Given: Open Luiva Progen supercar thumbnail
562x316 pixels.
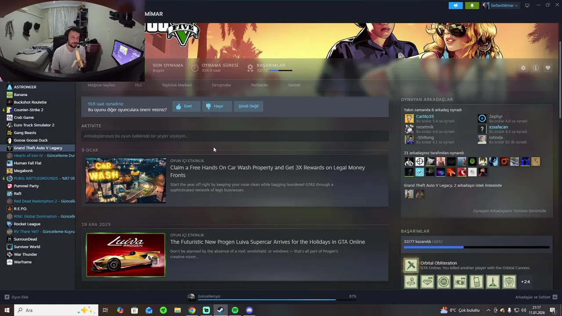Looking at the screenshot, I should coord(126,255).
